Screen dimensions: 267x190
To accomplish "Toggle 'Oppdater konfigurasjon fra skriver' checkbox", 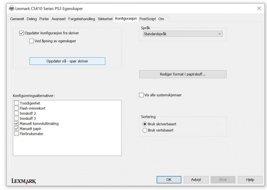I will [x=22, y=33].
